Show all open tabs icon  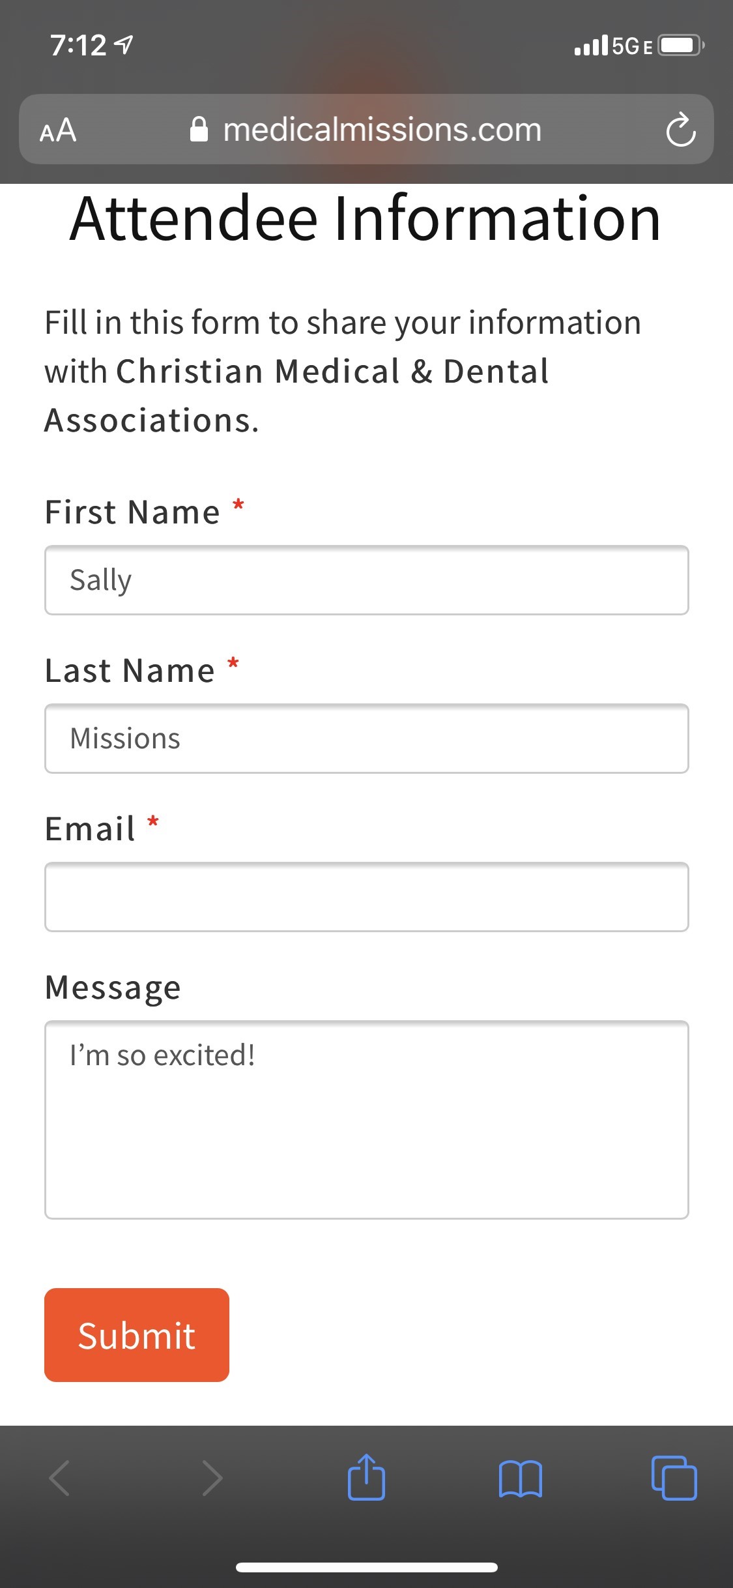674,1477
